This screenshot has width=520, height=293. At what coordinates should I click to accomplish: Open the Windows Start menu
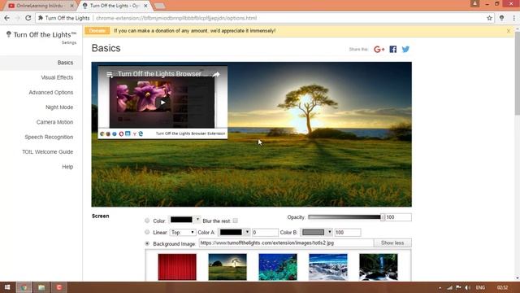pyautogui.click(x=7, y=287)
